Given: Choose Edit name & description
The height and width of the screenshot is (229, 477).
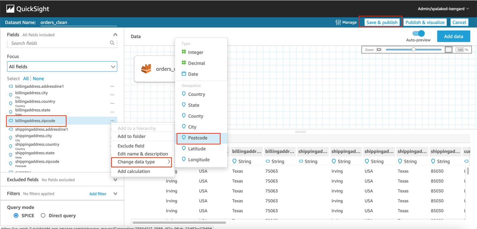Looking at the screenshot, I should [x=143, y=154].
